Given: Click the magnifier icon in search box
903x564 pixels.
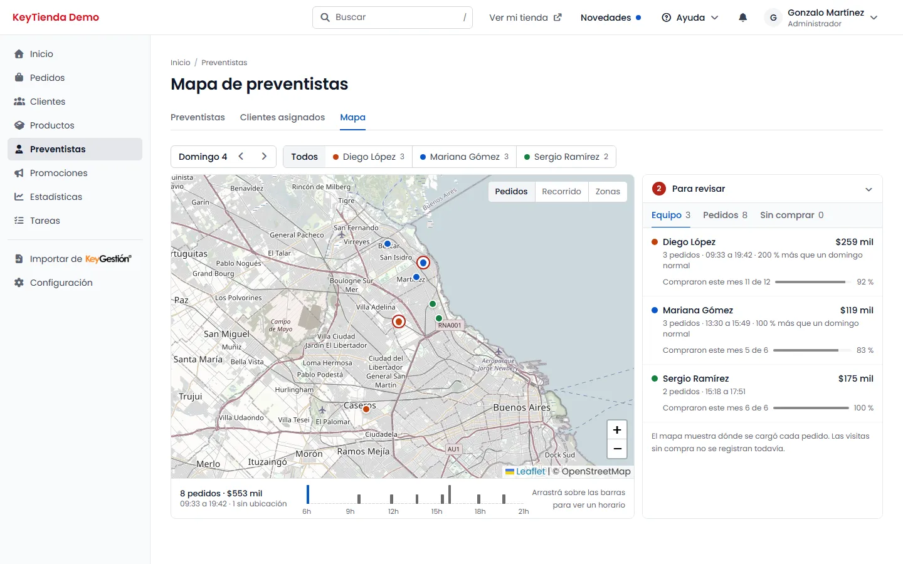Looking at the screenshot, I should [x=325, y=18].
